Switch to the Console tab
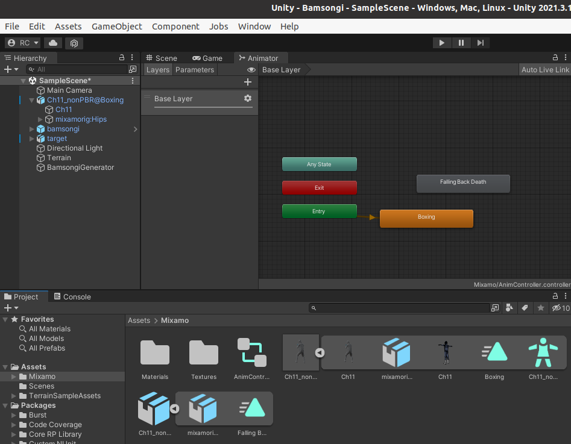 coord(72,297)
